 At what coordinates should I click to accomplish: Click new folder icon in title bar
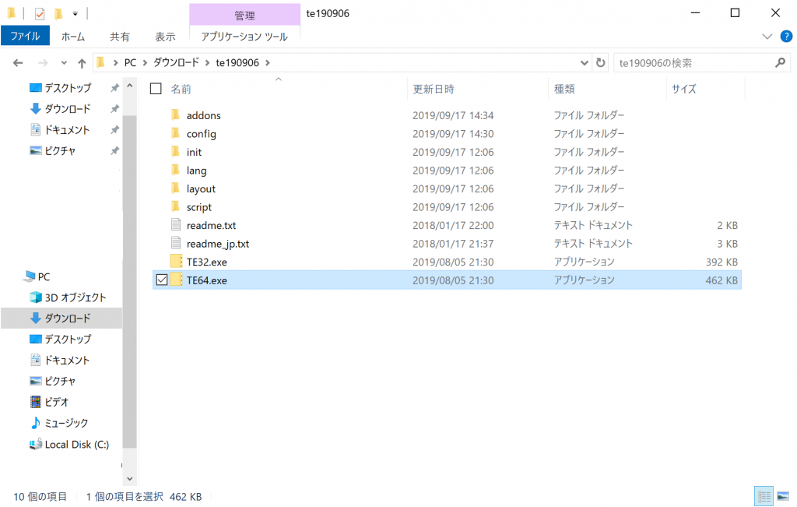point(59,14)
